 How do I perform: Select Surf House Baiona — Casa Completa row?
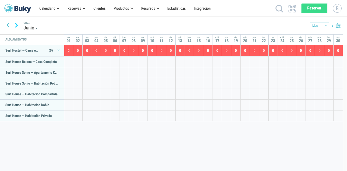click(32, 62)
